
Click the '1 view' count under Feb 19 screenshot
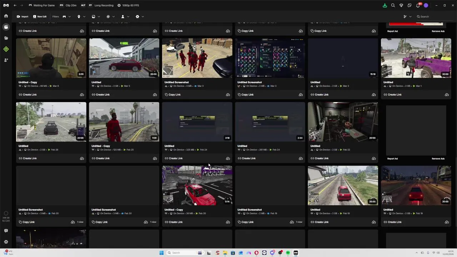coord(299,222)
